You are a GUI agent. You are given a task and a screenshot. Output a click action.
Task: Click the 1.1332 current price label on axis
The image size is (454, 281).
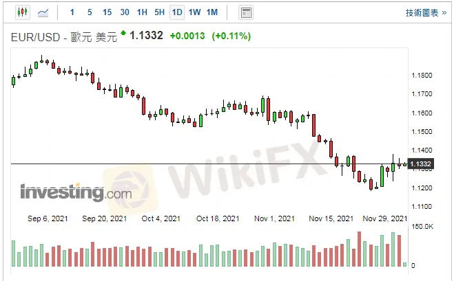point(420,164)
